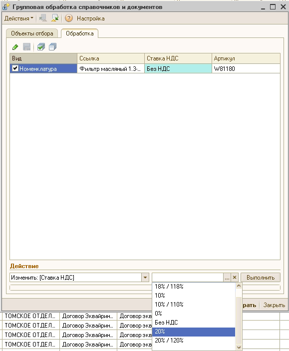Screen dimensions: 289x351
Task: Click the Выполнить button
Action: click(x=261, y=278)
